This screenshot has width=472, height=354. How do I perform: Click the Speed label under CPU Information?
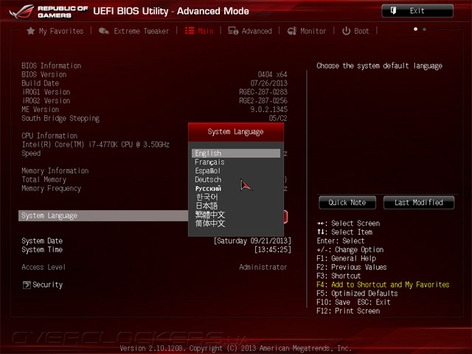point(31,153)
